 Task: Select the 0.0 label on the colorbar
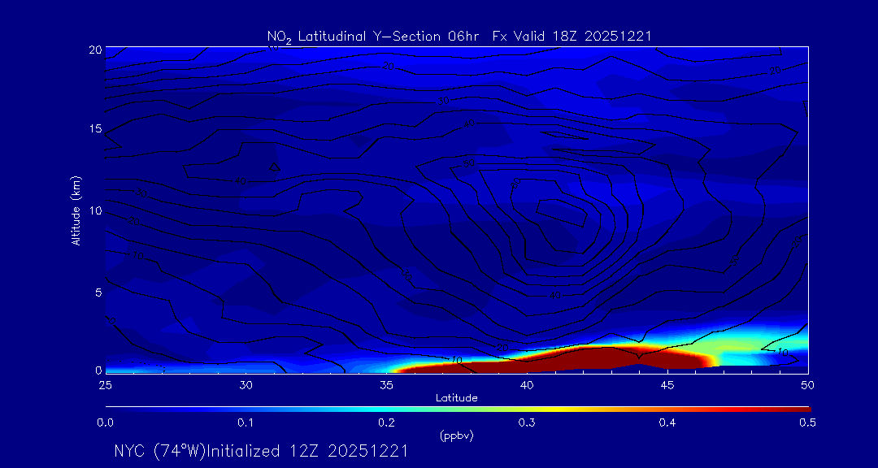point(105,422)
